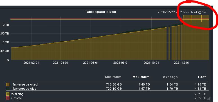218x102 pixels.
Task: Toggle the Tablespace used series label
Action: [x=25, y=84]
